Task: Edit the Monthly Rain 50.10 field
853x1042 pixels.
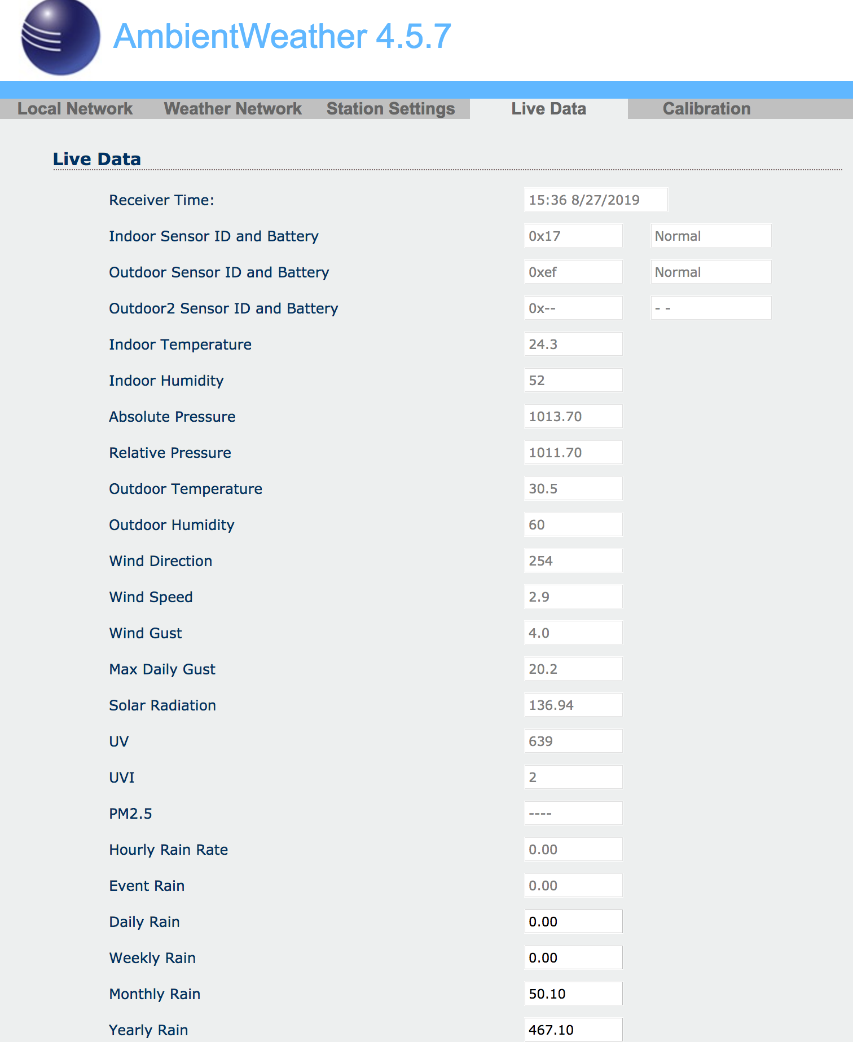Action: coord(573,994)
